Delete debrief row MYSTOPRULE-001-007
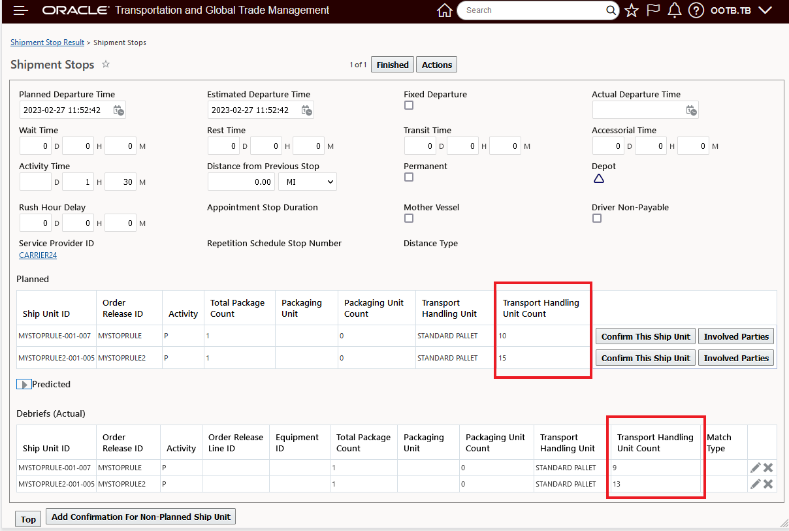This screenshot has width=789, height=531. [x=768, y=467]
